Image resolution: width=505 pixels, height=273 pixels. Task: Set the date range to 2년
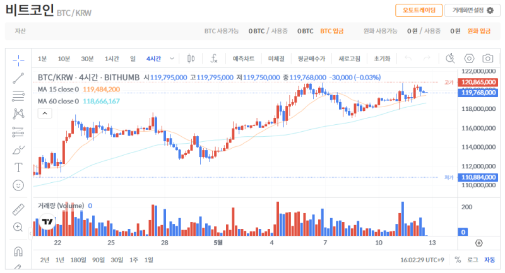(44, 260)
